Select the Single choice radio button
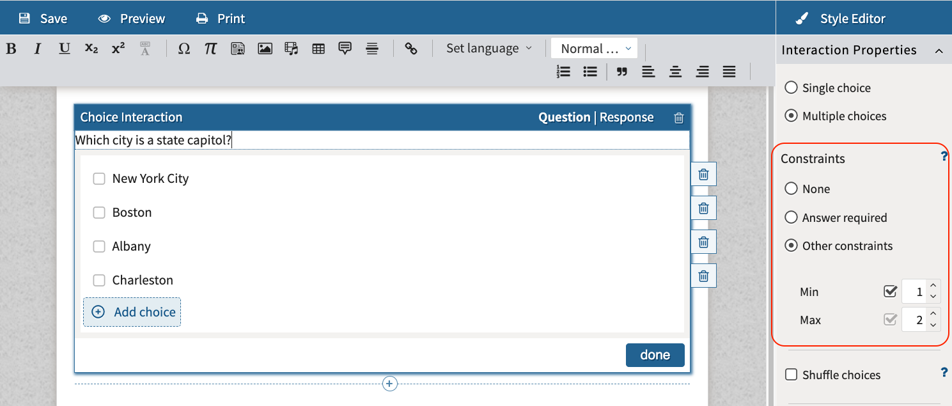Image resolution: width=952 pixels, height=406 pixels. click(791, 88)
